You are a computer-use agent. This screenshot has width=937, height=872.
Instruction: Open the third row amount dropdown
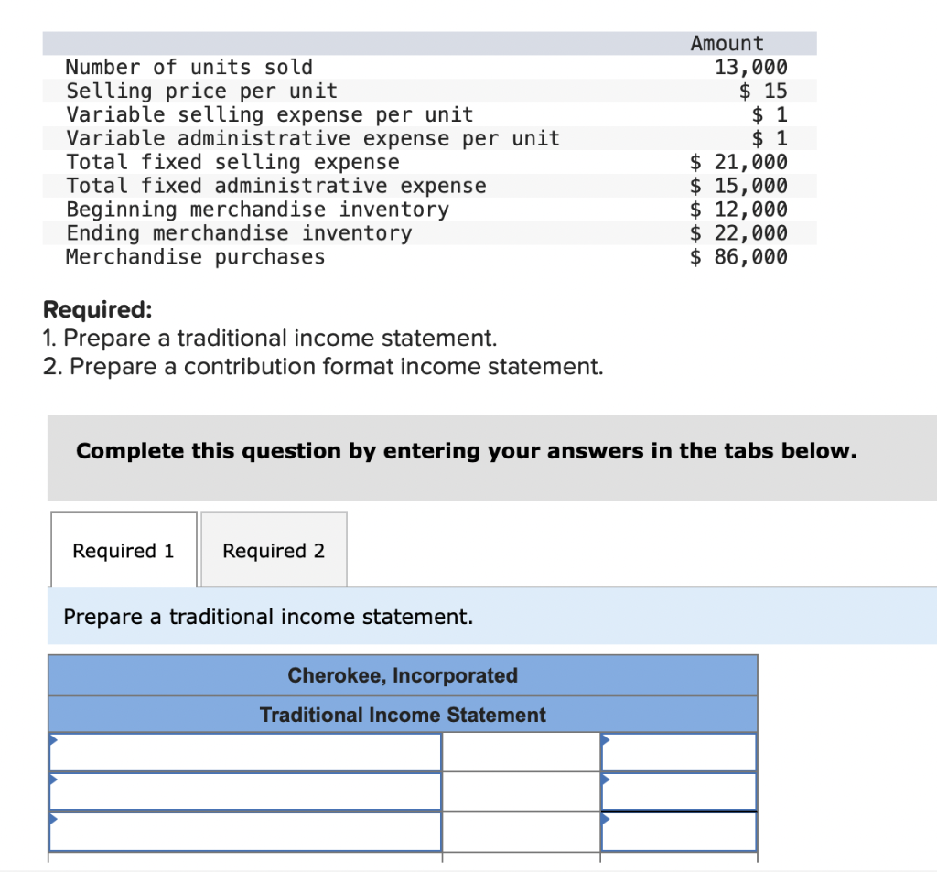click(x=606, y=822)
